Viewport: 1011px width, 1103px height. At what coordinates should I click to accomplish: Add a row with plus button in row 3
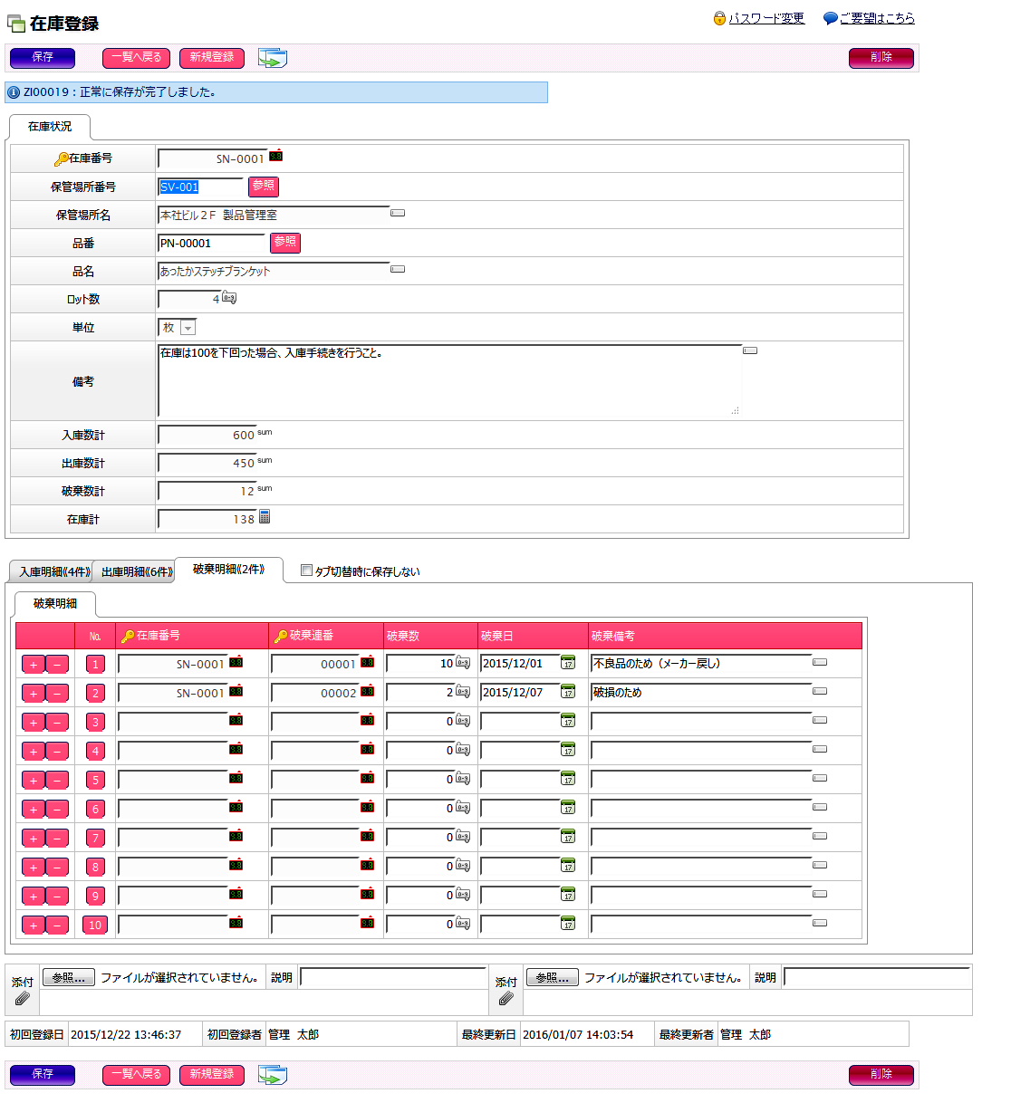click(34, 723)
